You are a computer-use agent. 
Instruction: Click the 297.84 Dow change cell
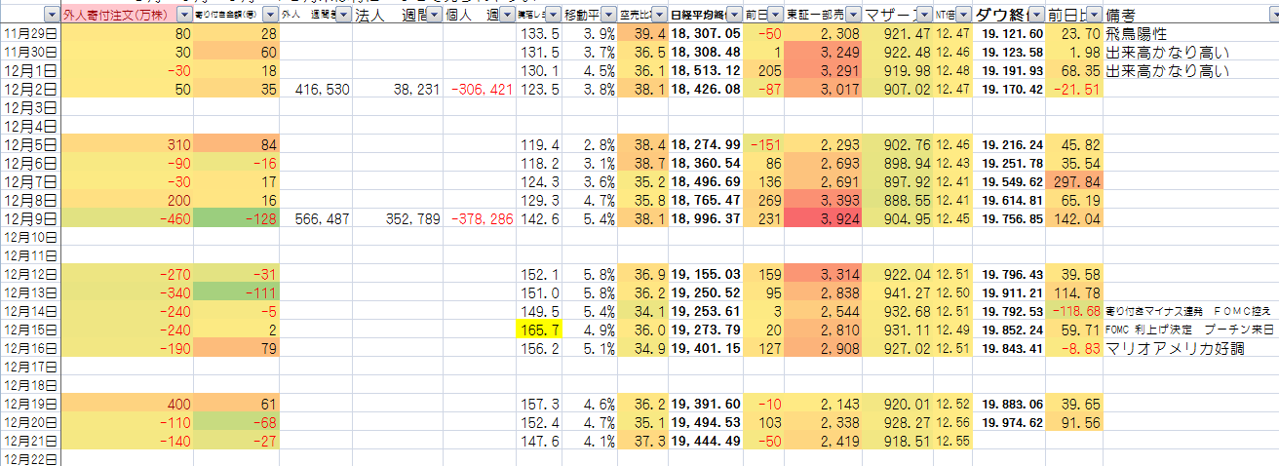[x=1074, y=182]
